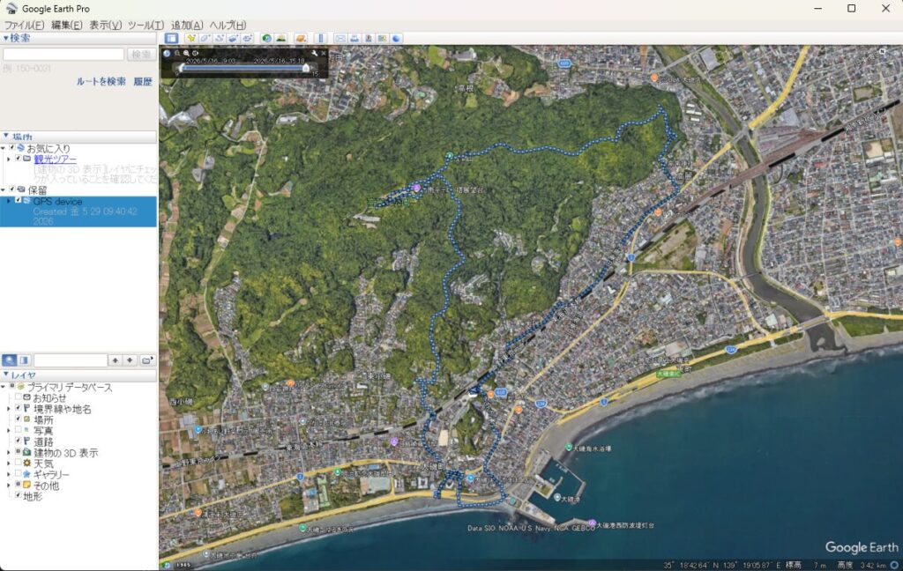The image size is (903, 571).
Task: Expand the その他 layer
Action: (x=9, y=486)
